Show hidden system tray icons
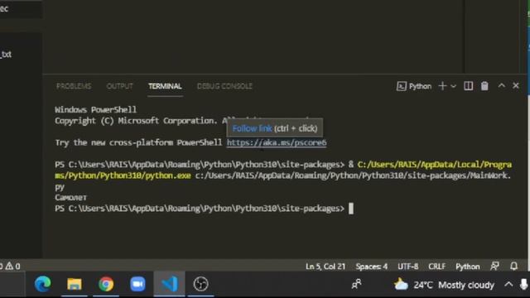 click(508, 285)
